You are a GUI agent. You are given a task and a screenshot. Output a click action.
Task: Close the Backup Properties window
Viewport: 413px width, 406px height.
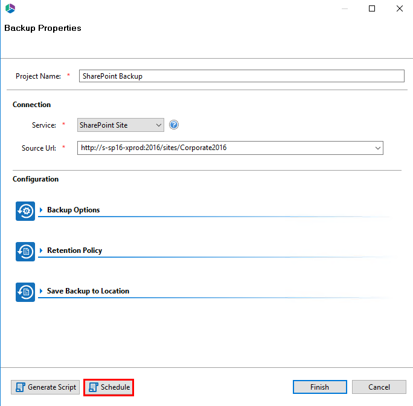pos(399,8)
